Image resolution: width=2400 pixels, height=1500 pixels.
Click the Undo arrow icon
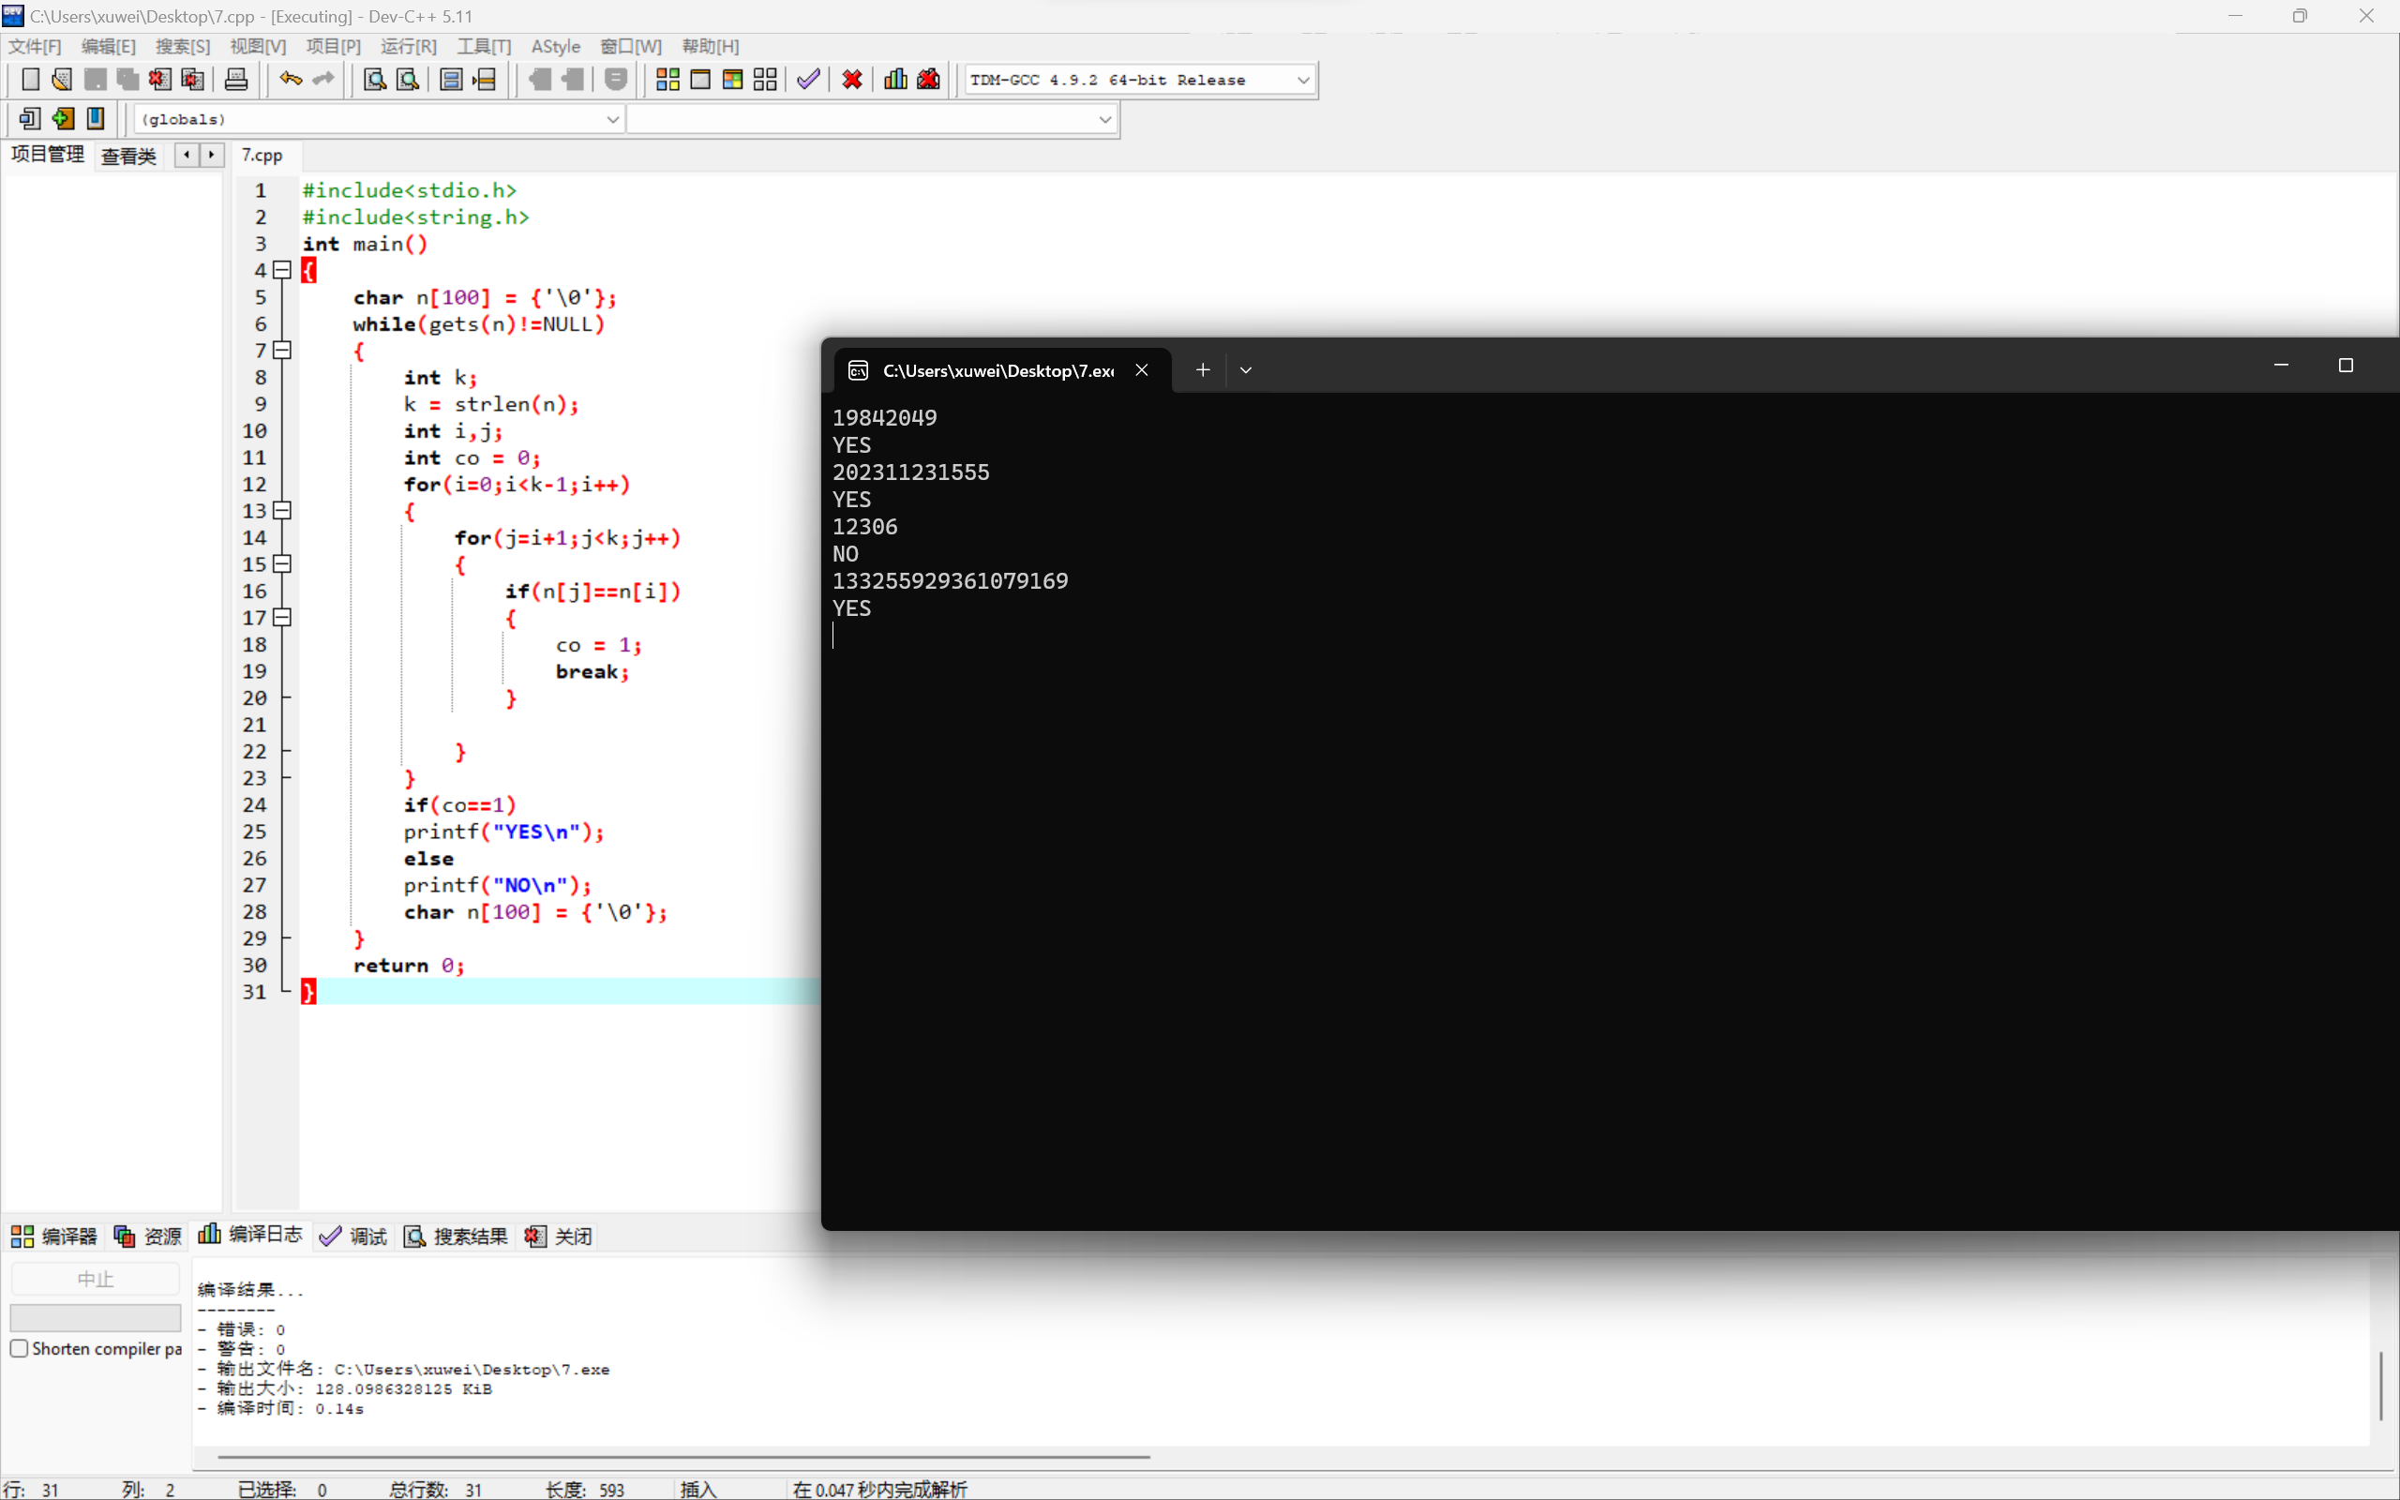tap(290, 80)
